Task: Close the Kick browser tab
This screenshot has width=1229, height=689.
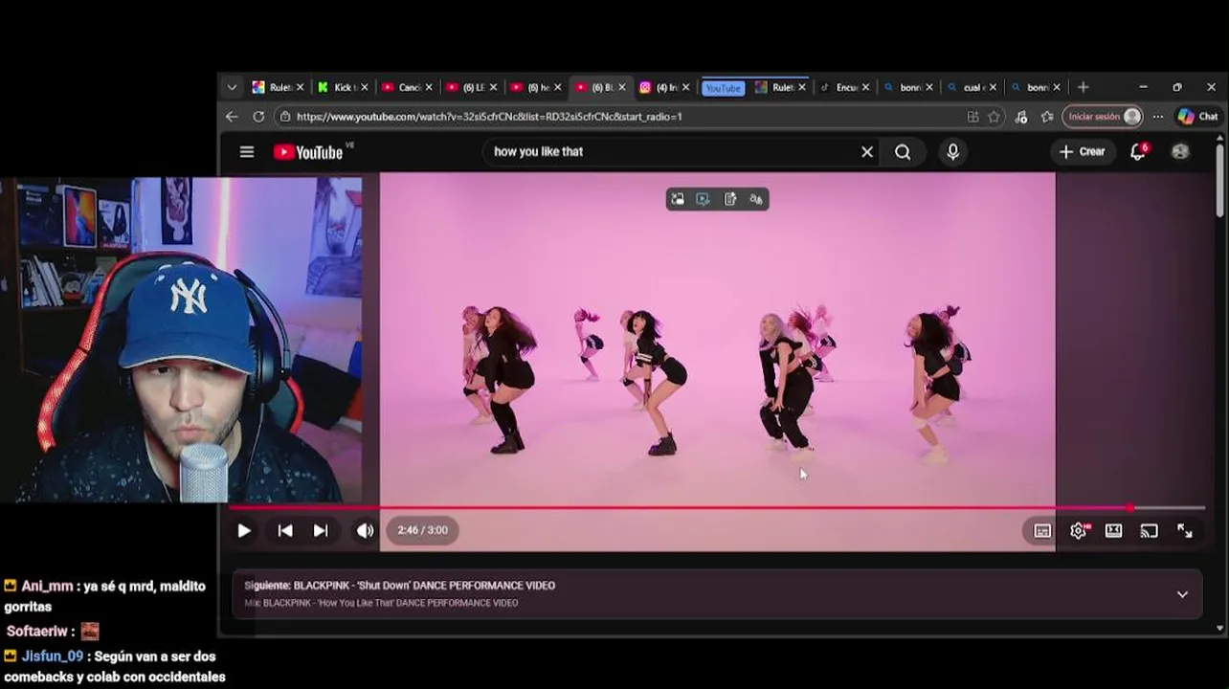Action: point(365,87)
